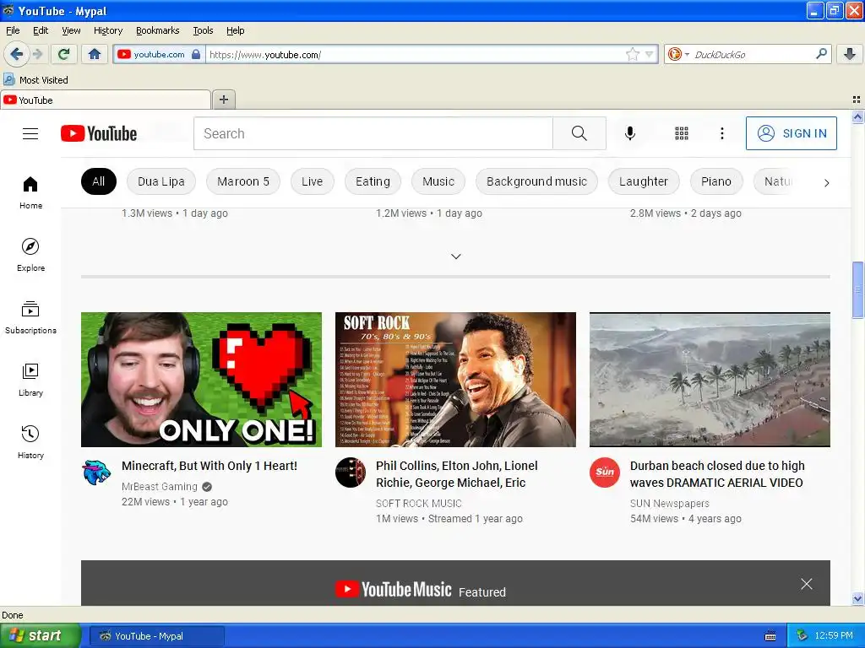Open the View menu
This screenshot has height=648, width=865.
click(x=71, y=30)
